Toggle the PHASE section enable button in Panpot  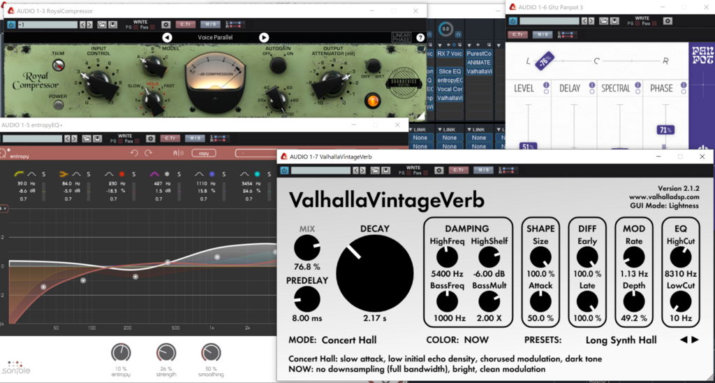683,85
